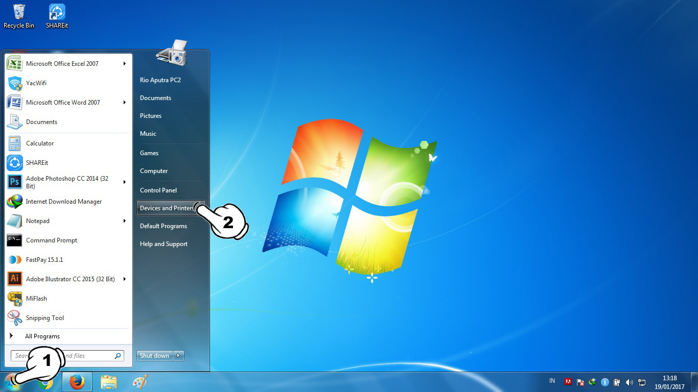Click the Internet Download Manager tray icon

point(592,382)
